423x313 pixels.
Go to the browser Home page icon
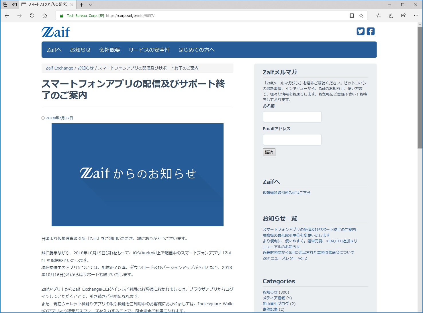click(45, 16)
